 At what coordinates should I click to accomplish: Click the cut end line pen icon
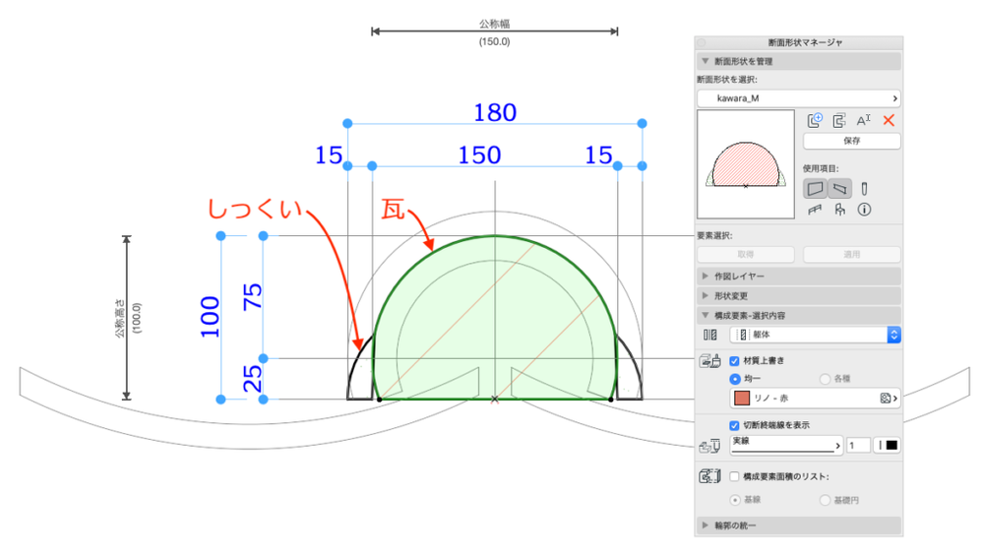tap(709, 447)
